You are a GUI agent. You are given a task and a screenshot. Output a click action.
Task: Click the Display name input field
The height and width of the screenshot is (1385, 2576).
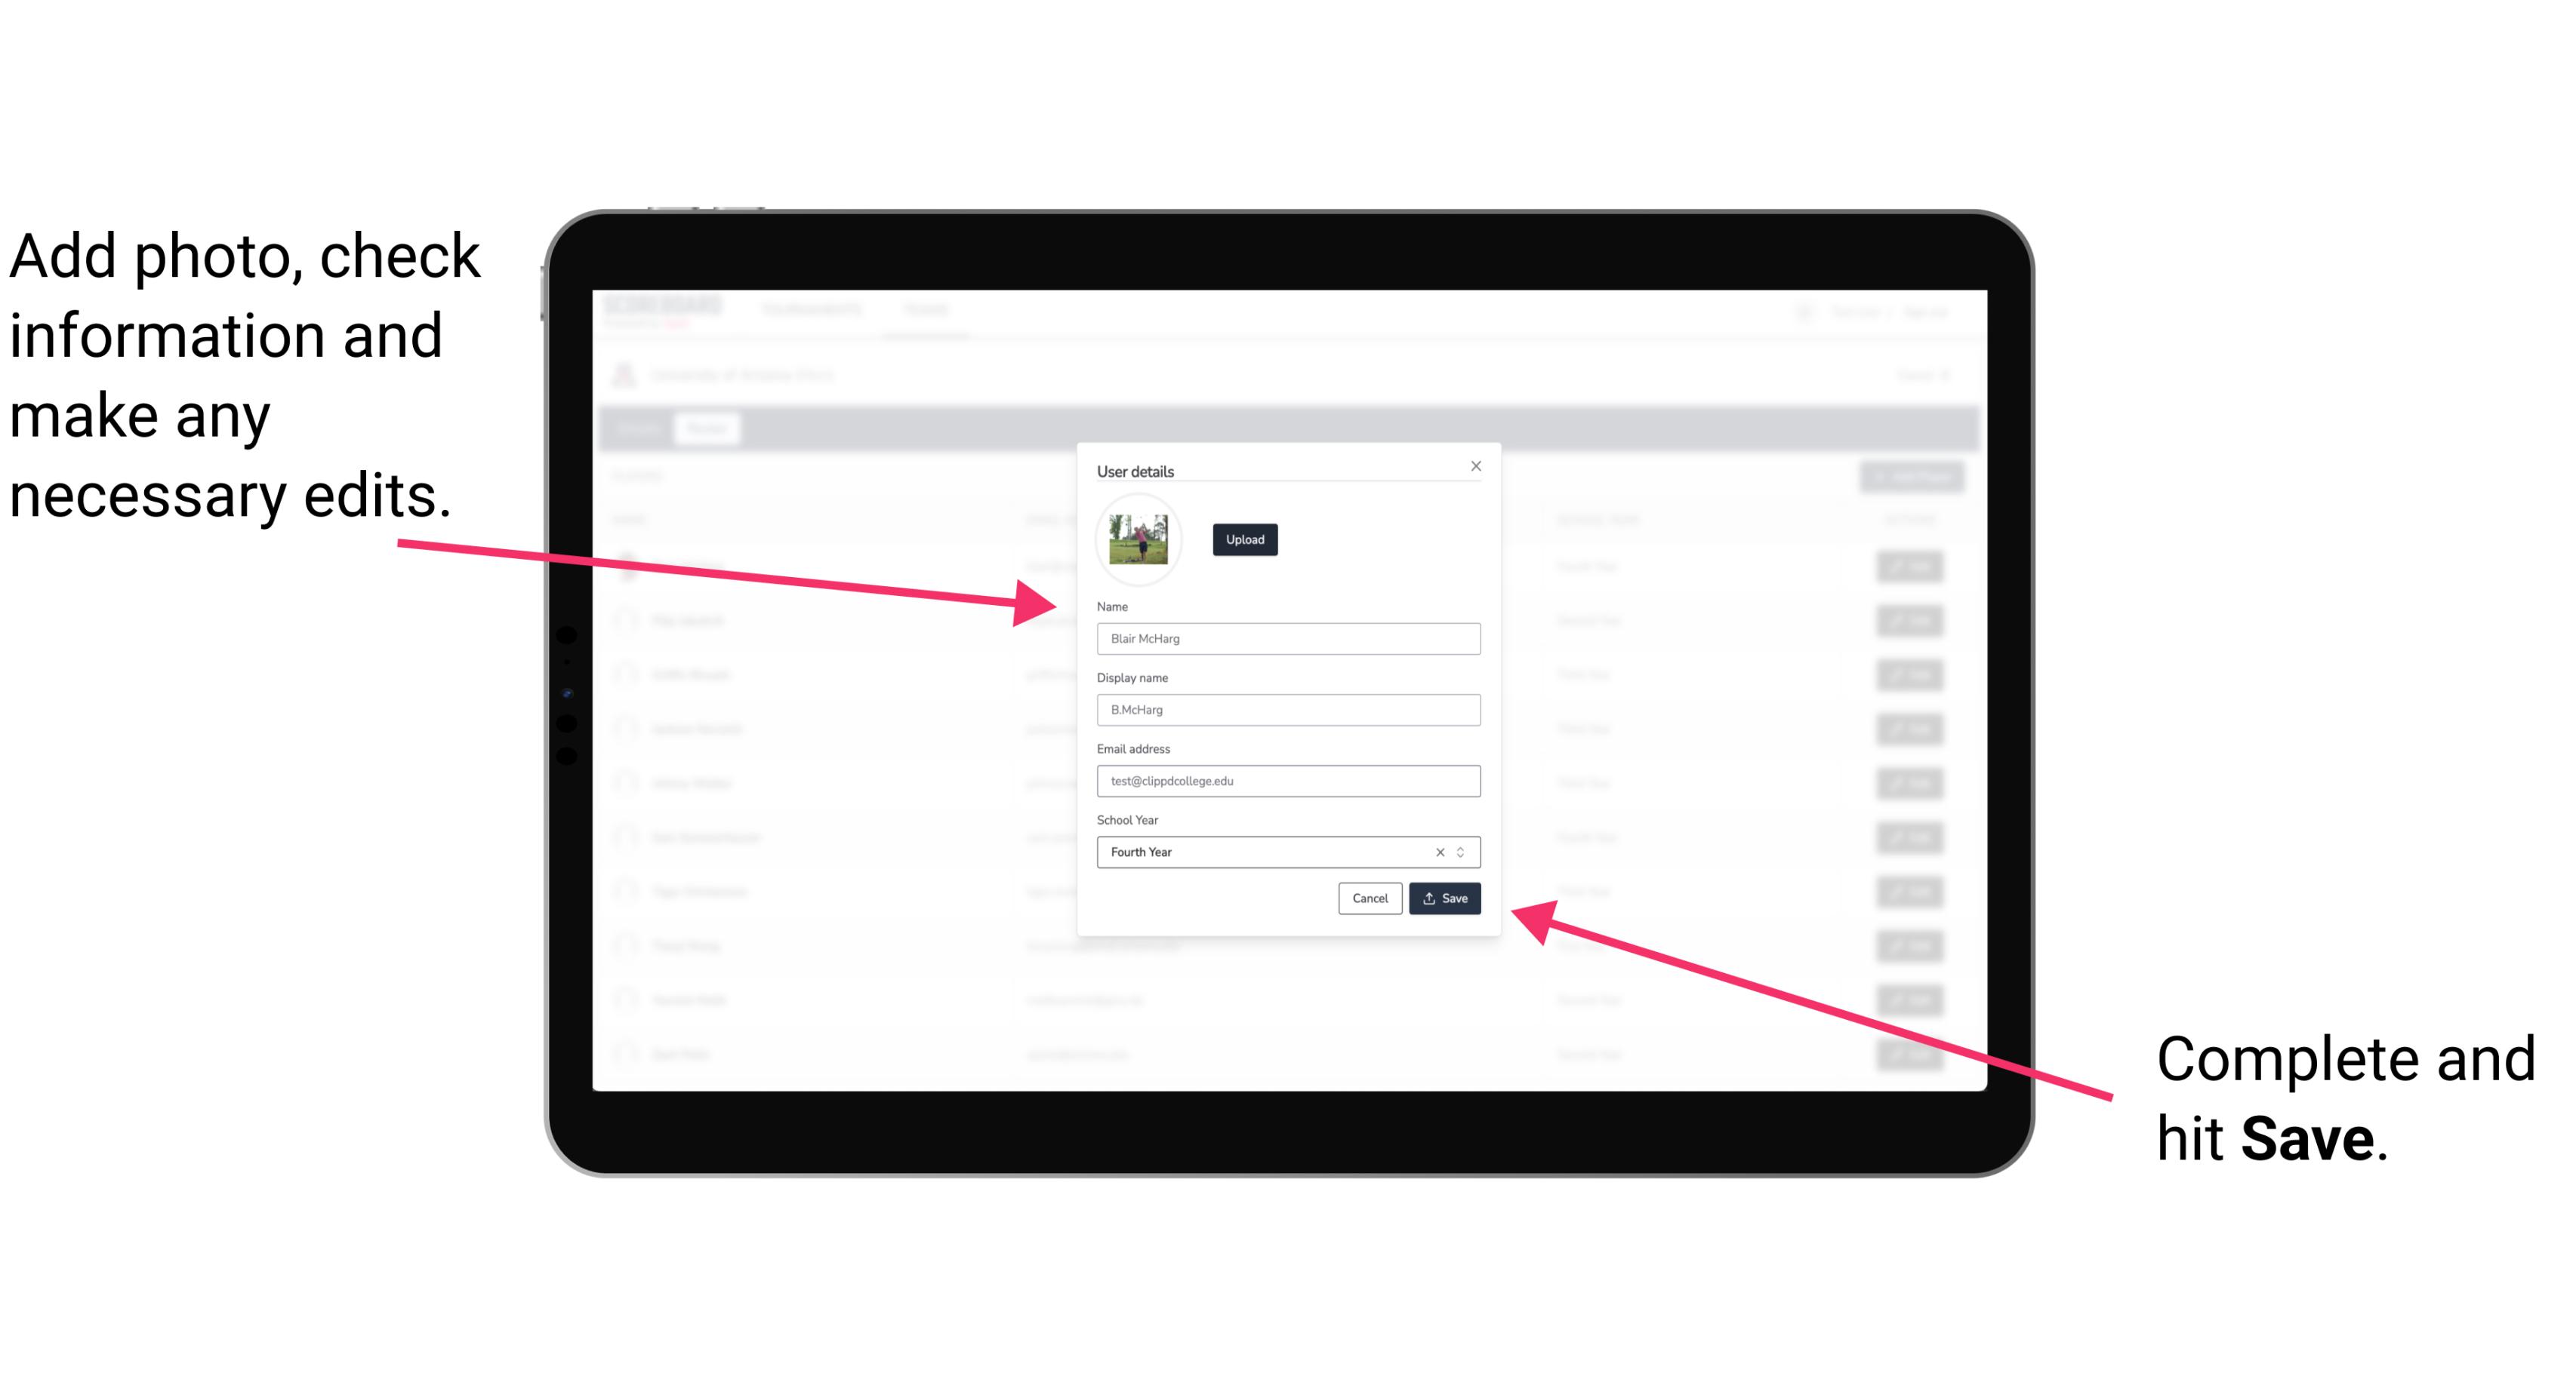(x=1287, y=710)
